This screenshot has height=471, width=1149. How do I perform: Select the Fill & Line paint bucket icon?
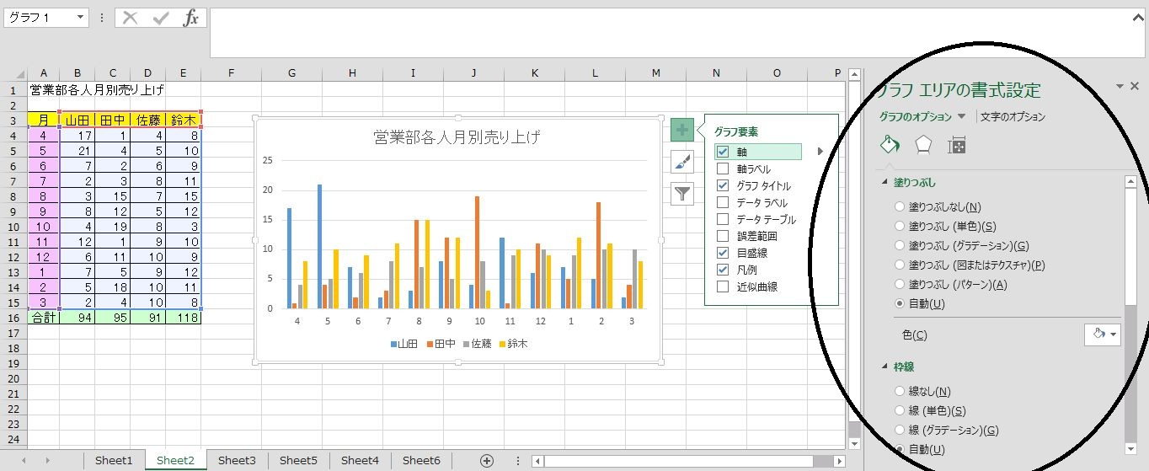coord(890,145)
